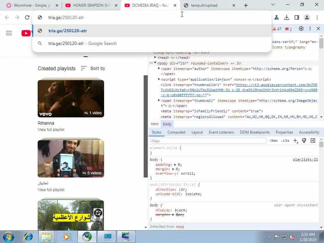The width and height of the screenshot is (324, 243).
Task: Toggle the browser side panel
Action: (x=297, y=18)
